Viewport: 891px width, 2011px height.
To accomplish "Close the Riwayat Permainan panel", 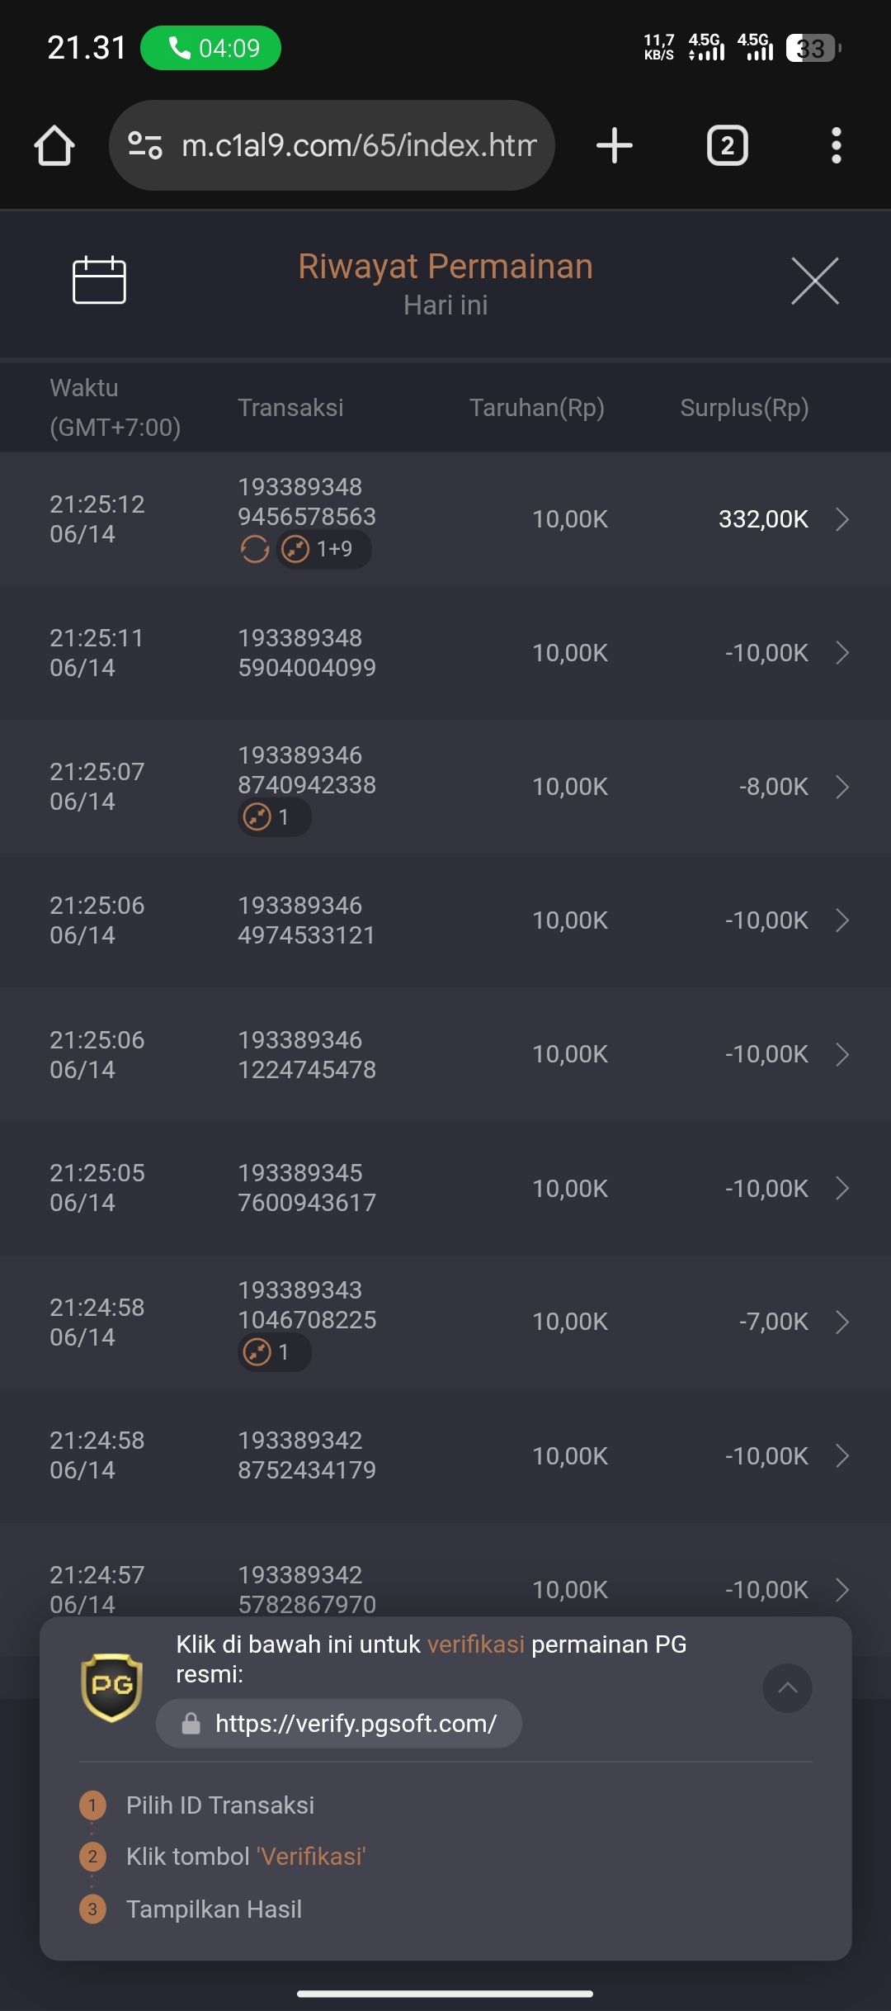I will (815, 281).
